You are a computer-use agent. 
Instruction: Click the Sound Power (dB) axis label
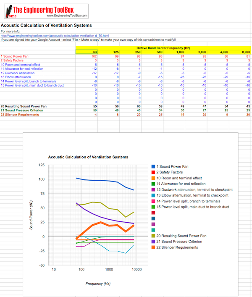31,215
